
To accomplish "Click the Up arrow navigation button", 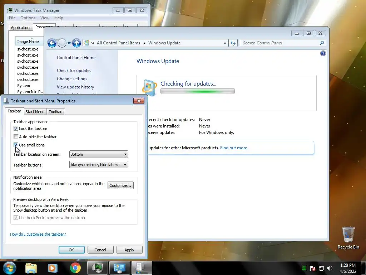I will [x=76, y=43].
